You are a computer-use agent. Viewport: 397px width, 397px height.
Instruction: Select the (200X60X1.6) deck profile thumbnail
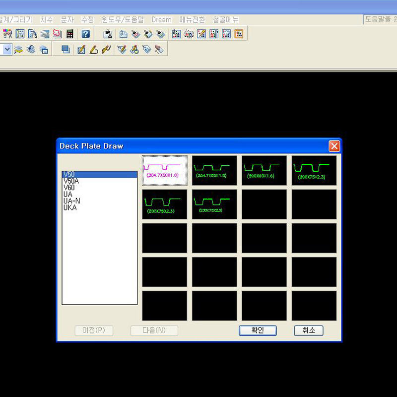click(264, 171)
